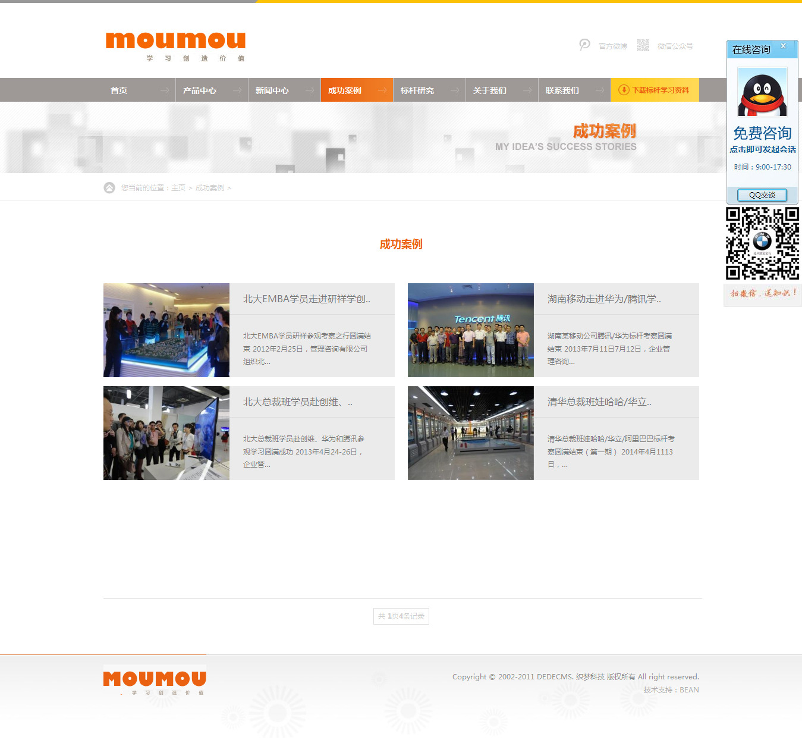
Task: Select the 标杆研究 nav tab
Action: tap(417, 90)
